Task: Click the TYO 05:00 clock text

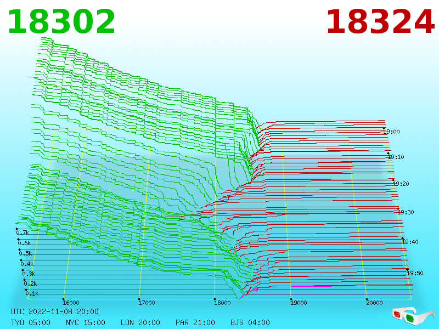Action: (x=31, y=322)
